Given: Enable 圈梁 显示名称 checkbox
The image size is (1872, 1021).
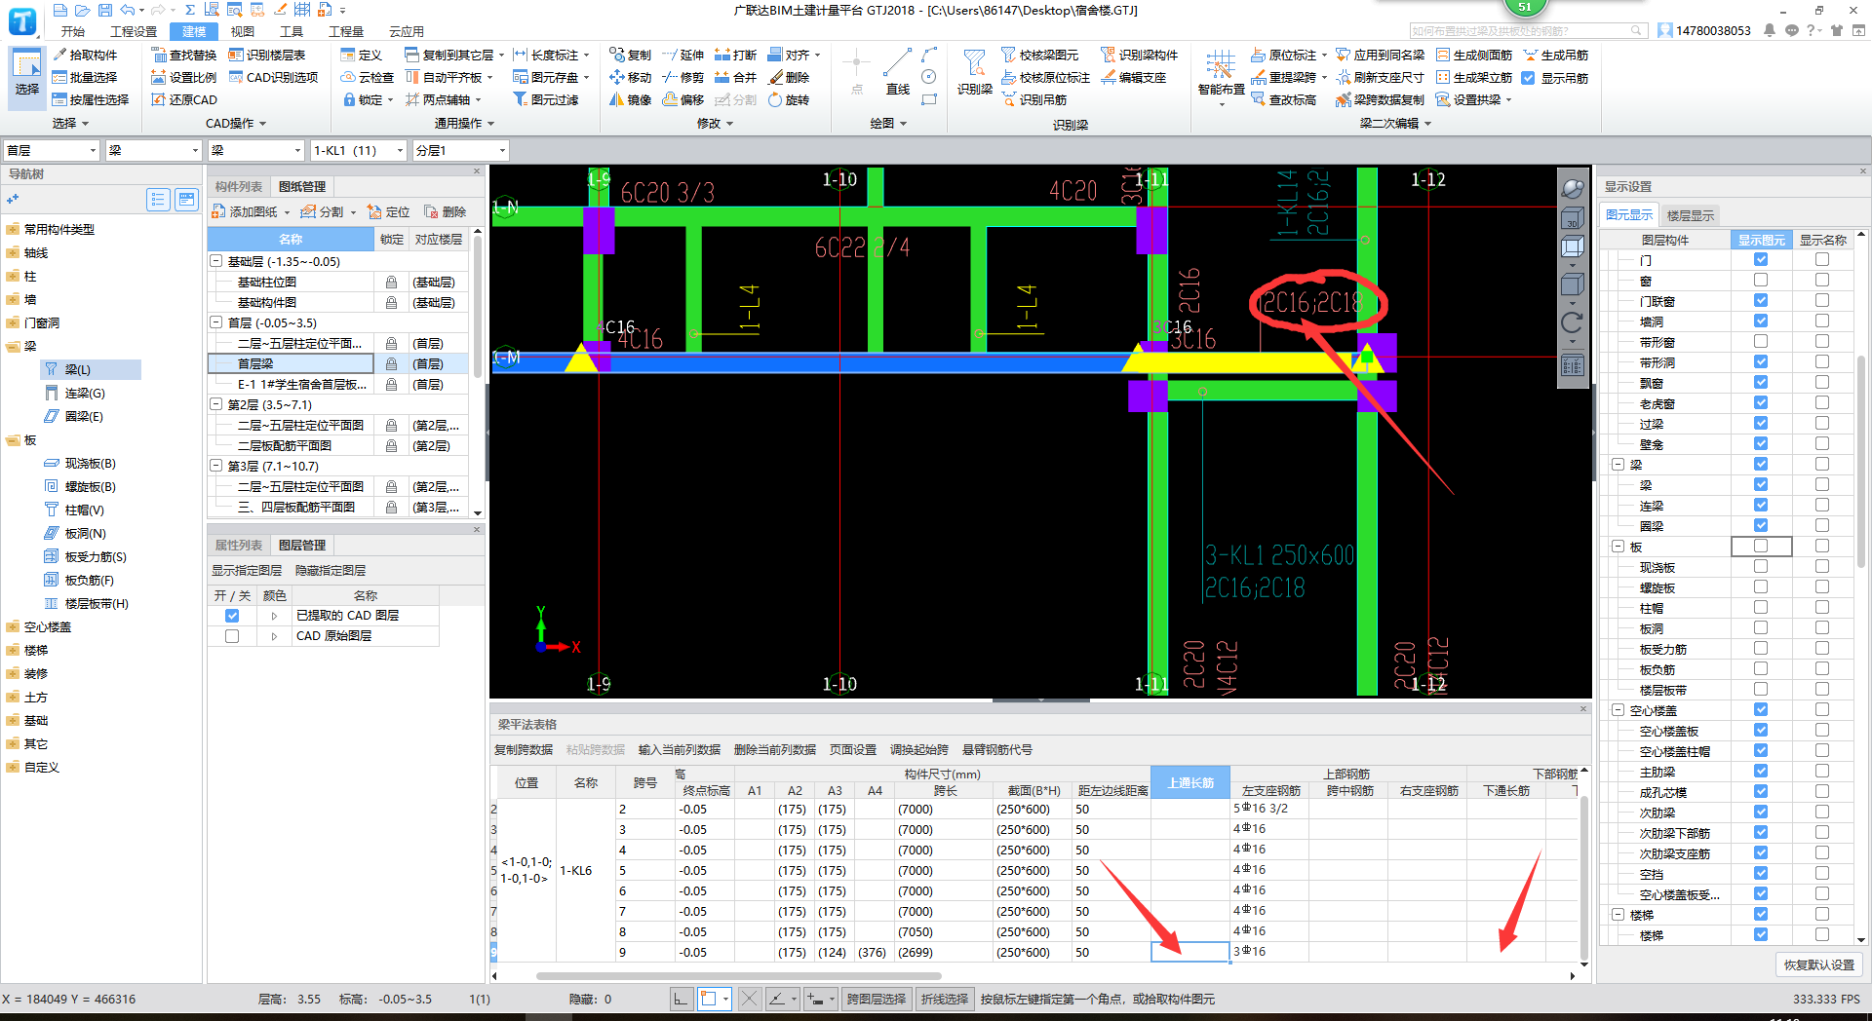Looking at the screenshot, I should pos(1821,526).
